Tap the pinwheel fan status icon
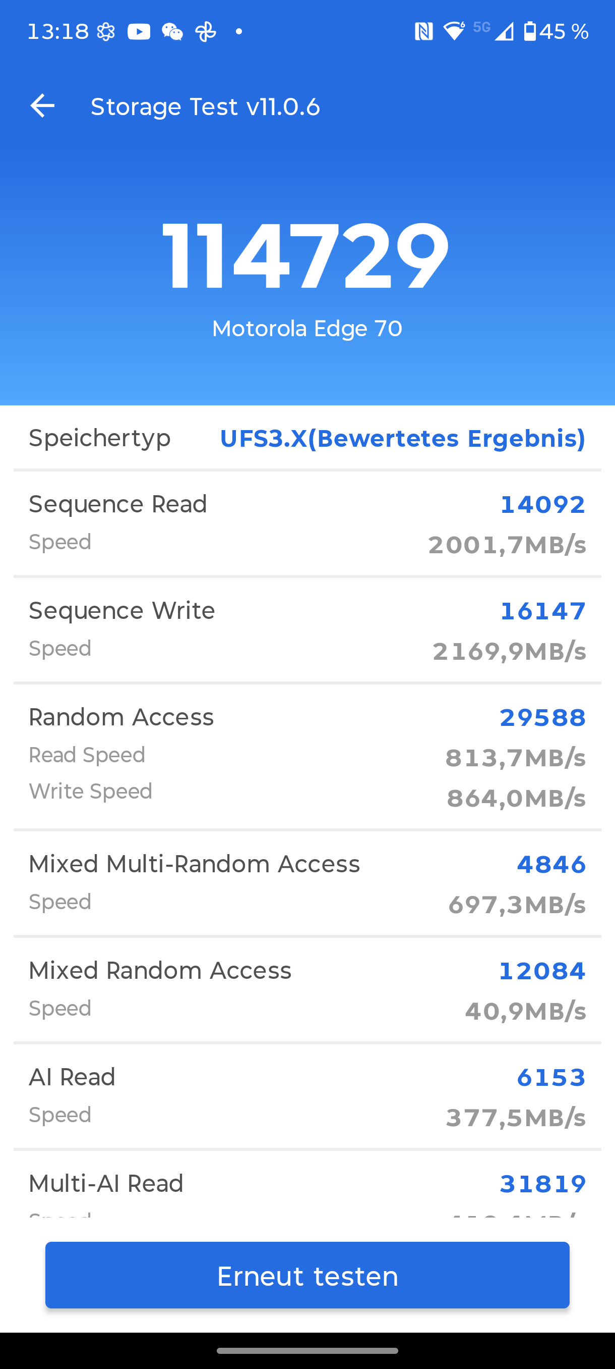 click(206, 32)
